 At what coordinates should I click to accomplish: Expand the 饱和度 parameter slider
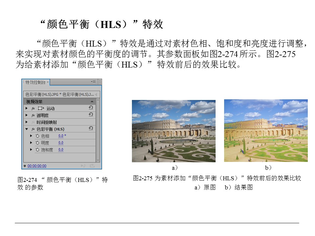point(31,149)
